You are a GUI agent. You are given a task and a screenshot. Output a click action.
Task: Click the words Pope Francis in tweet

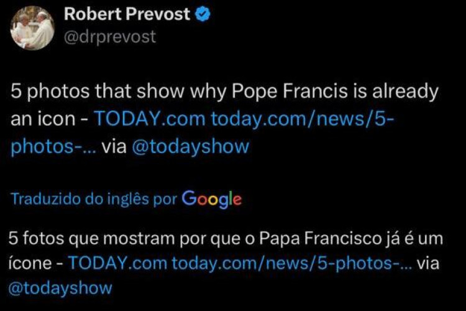[290, 91]
